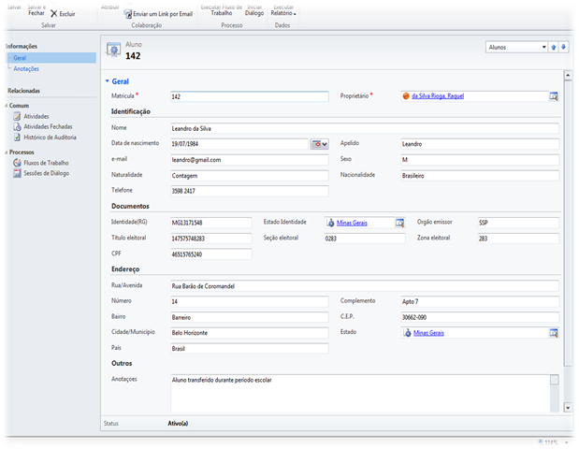Go to next record with down arrow
Viewport: 579px width, 449px height.
click(564, 47)
